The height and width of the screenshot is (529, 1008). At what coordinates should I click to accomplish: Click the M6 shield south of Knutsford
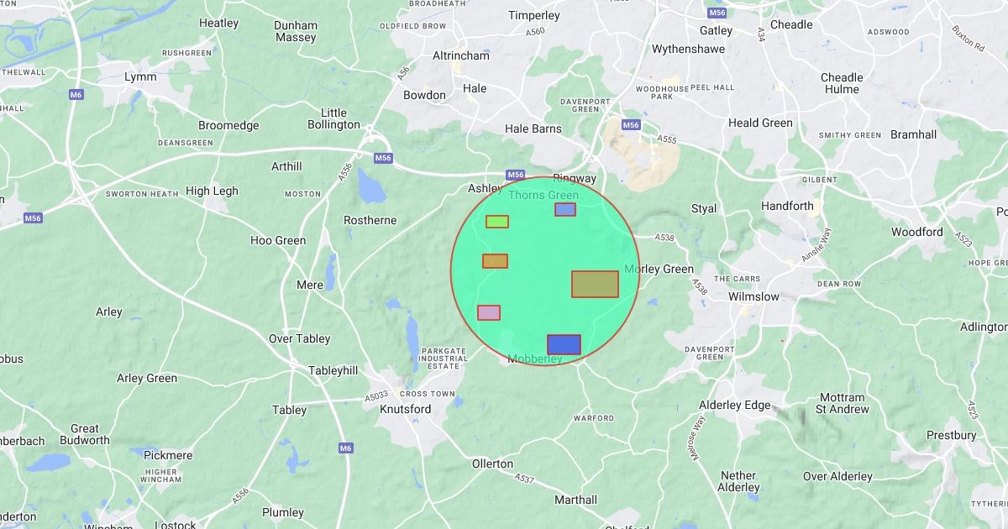pyautogui.click(x=346, y=448)
